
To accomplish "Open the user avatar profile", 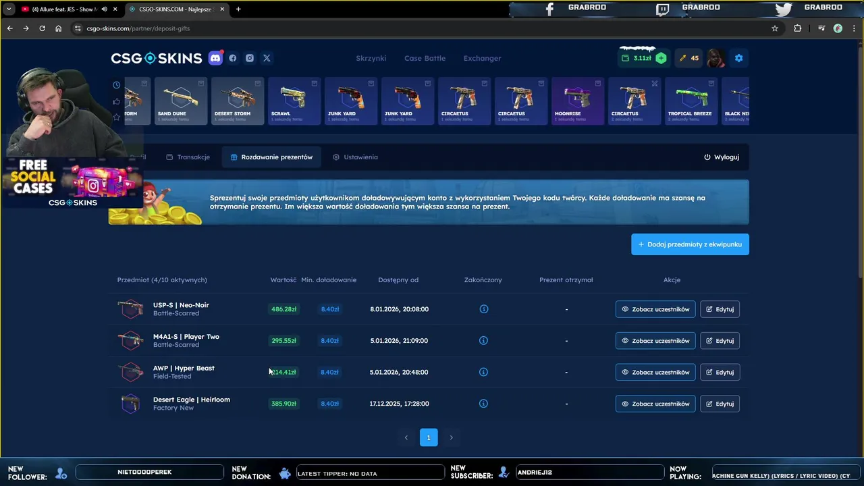I will [715, 58].
